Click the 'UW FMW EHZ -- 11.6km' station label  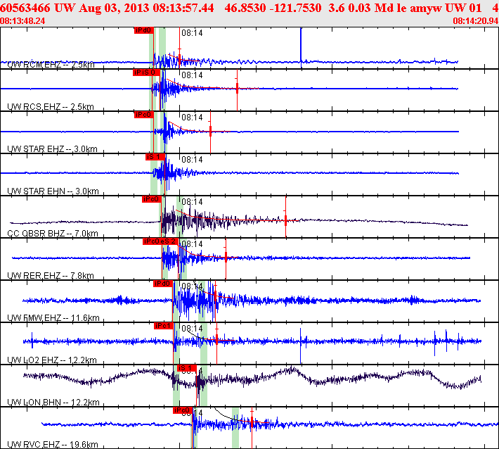click(53, 317)
